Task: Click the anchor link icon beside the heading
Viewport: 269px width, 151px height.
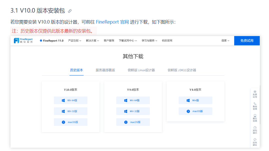Action: [70, 11]
